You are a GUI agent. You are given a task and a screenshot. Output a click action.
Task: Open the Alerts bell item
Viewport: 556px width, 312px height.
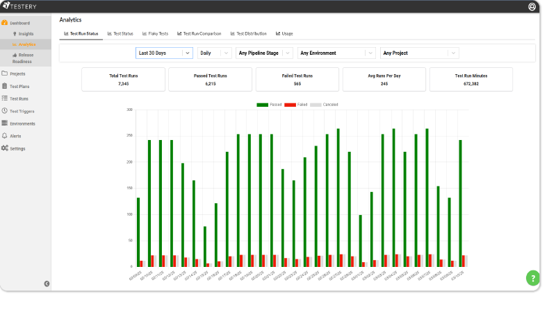15,136
